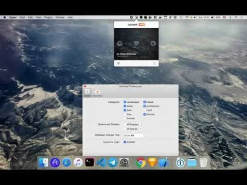247x185 pixels.
Task: Open the Hyper terminal Dock icon
Action: point(90,162)
